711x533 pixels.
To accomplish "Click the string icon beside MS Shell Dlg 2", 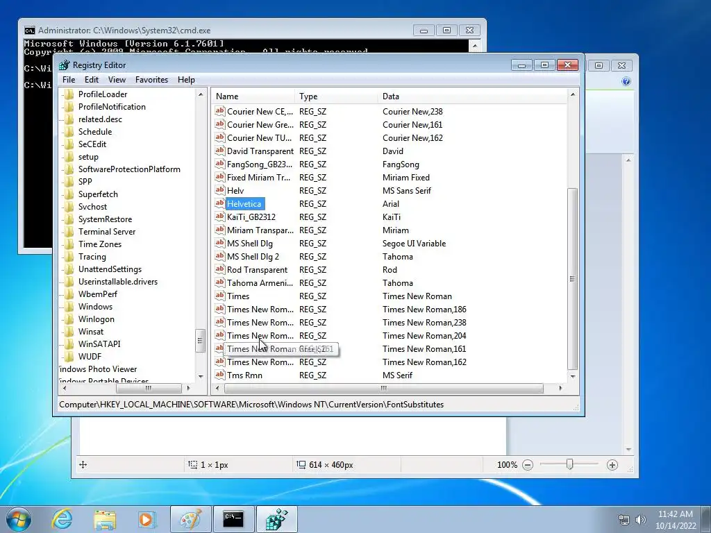I will (x=220, y=255).
